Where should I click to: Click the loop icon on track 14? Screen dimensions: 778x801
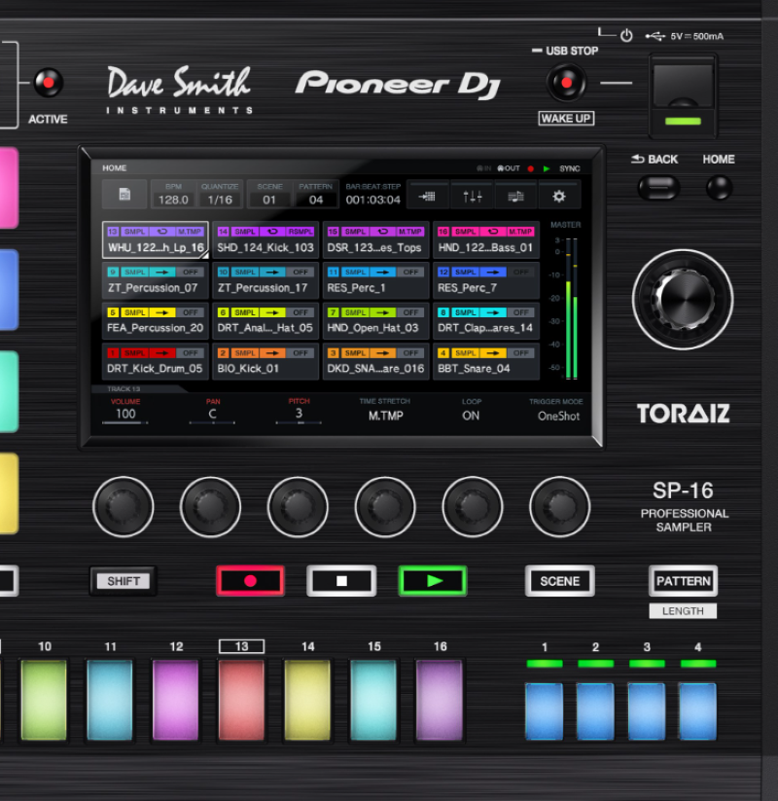(272, 232)
